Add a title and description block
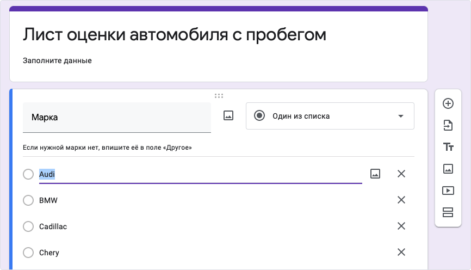This screenshot has height=270, width=471. [448, 147]
